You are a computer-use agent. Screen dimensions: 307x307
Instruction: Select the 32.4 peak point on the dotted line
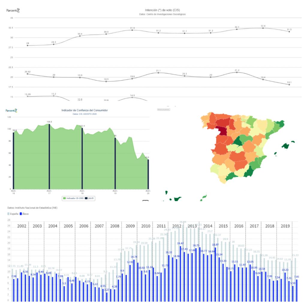pyautogui.click(x=263, y=28)
